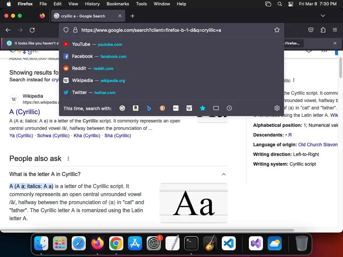Open People also ask more options dots
Screen dimensions: 343x257
(68, 158)
